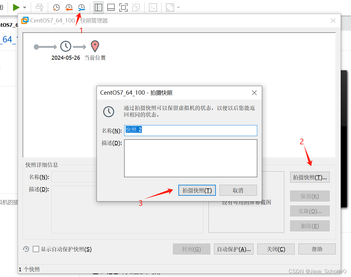Image resolution: width=351 pixels, height=277 pixels.
Task: Click the VMware icon in manager title bar
Action: tap(25, 20)
